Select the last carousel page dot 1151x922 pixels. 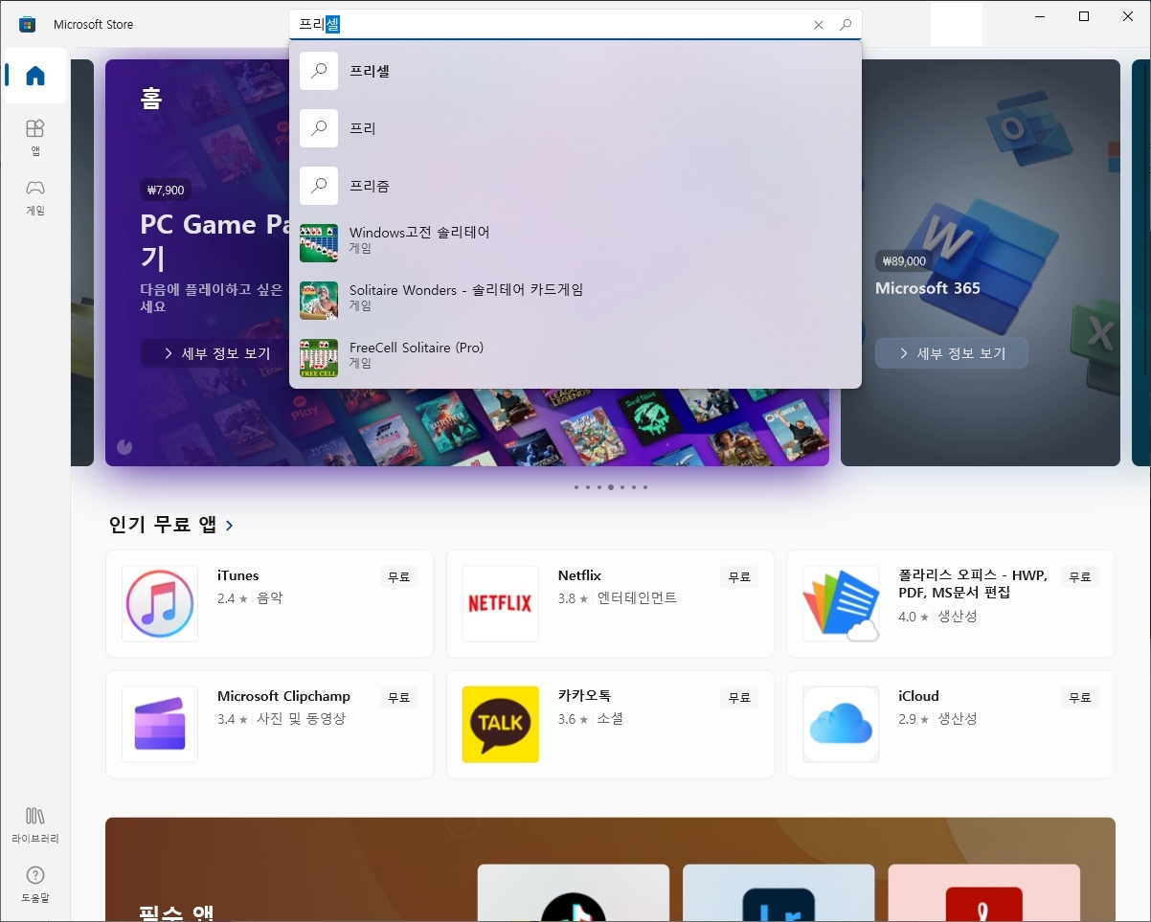point(645,487)
